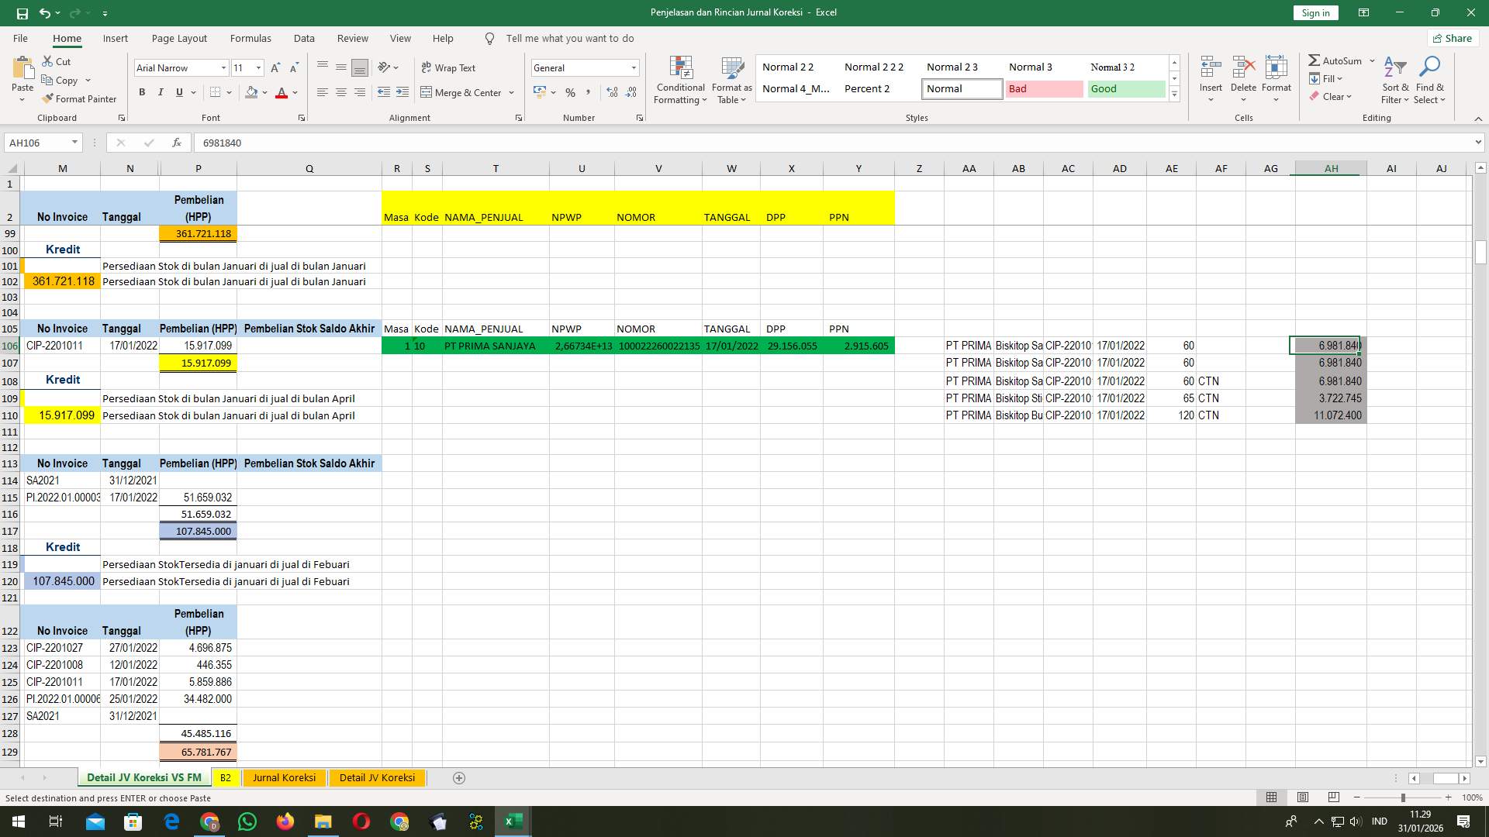This screenshot has height=837, width=1489.
Task: Activate the Format Painter
Action: (80, 98)
